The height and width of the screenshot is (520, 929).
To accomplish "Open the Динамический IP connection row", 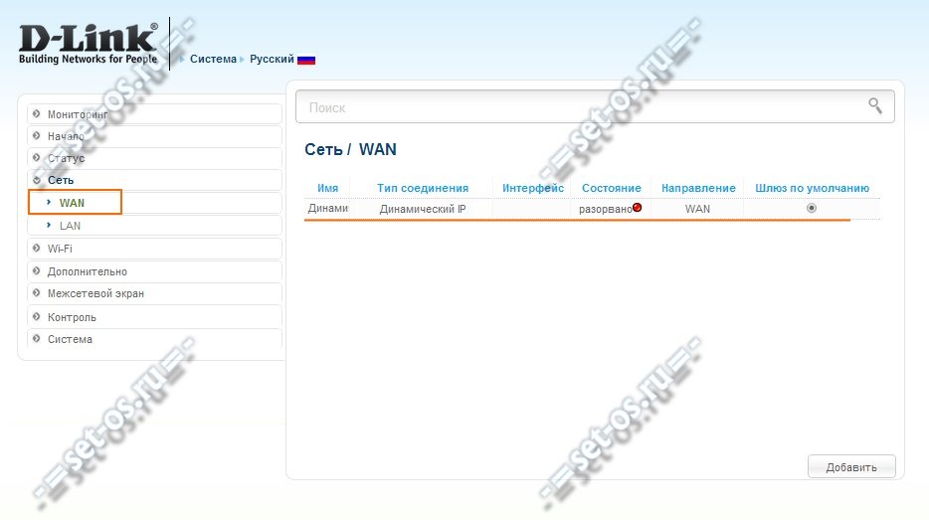I will coord(592,209).
